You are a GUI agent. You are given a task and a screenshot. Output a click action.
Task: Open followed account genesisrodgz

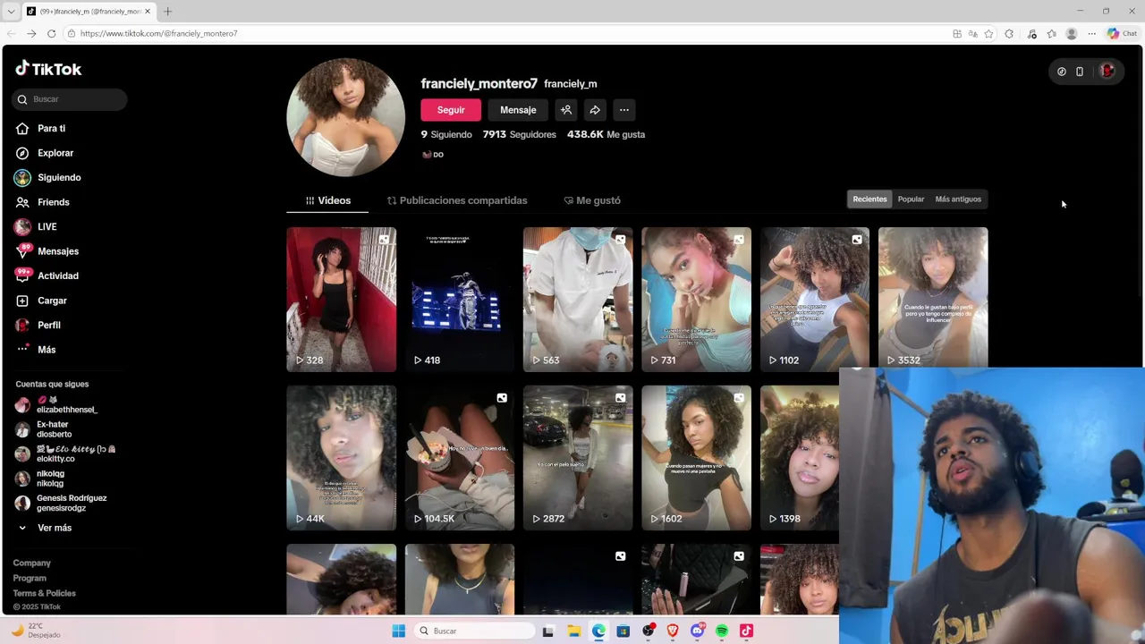click(61, 504)
